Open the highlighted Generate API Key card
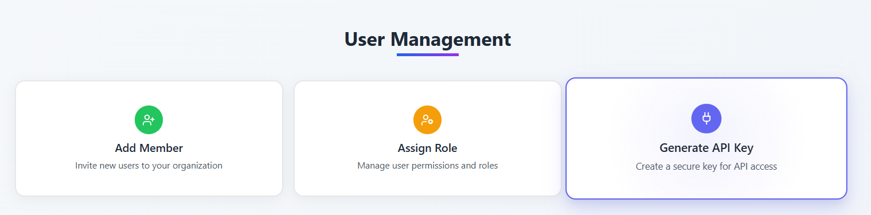871x215 pixels. (706, 138)
